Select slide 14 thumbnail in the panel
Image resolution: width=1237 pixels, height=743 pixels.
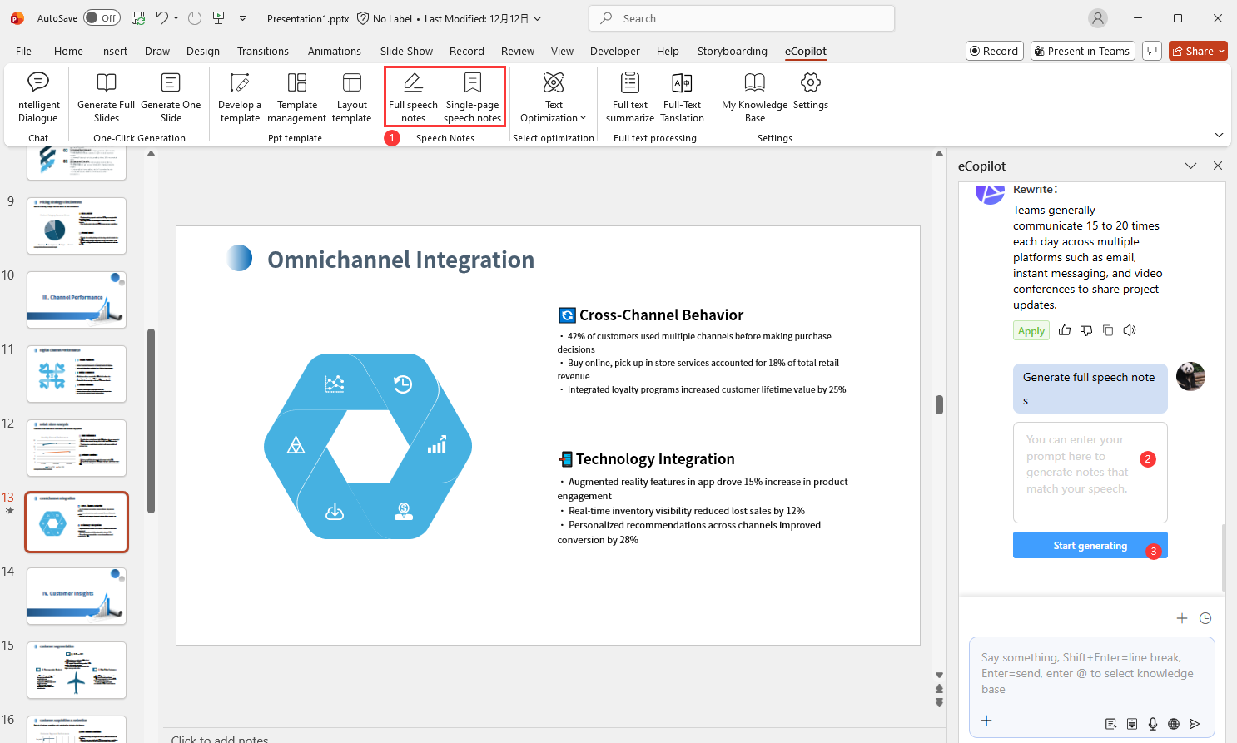(76, 596)
